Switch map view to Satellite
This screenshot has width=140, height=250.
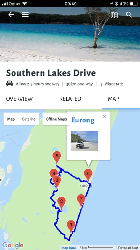(28, 119)
